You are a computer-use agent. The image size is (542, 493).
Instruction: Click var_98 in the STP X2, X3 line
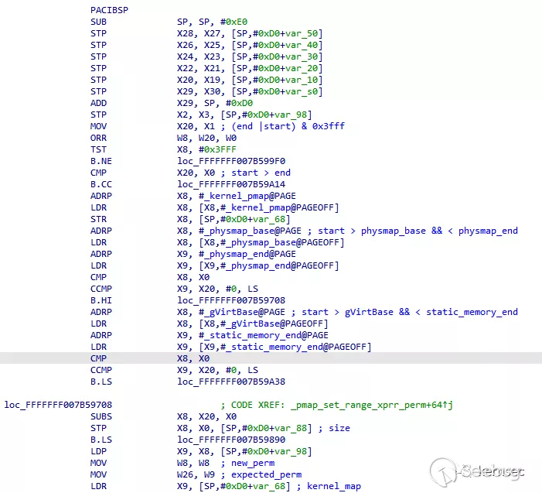tap(291, 115)
